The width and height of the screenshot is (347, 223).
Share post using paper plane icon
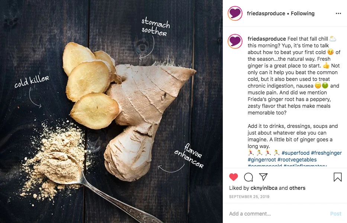263,177
